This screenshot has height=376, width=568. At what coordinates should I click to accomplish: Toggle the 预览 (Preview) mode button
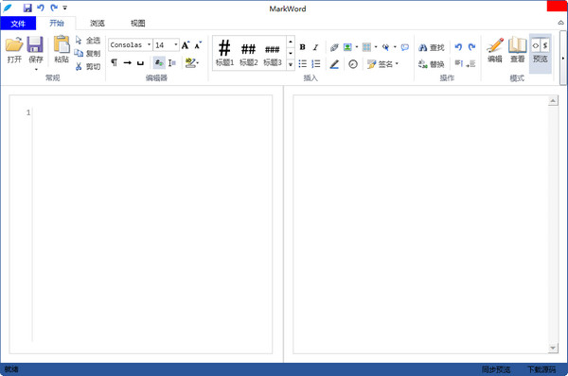(x=541, y=53)
